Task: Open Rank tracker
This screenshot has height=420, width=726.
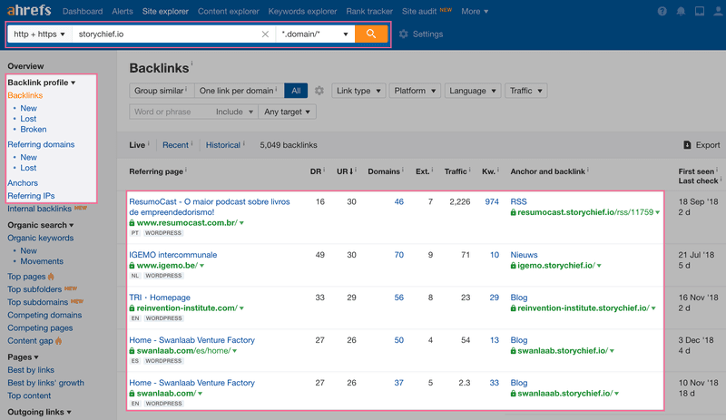Action: 369,11
